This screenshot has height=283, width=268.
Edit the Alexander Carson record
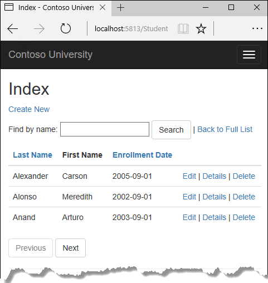189,176
